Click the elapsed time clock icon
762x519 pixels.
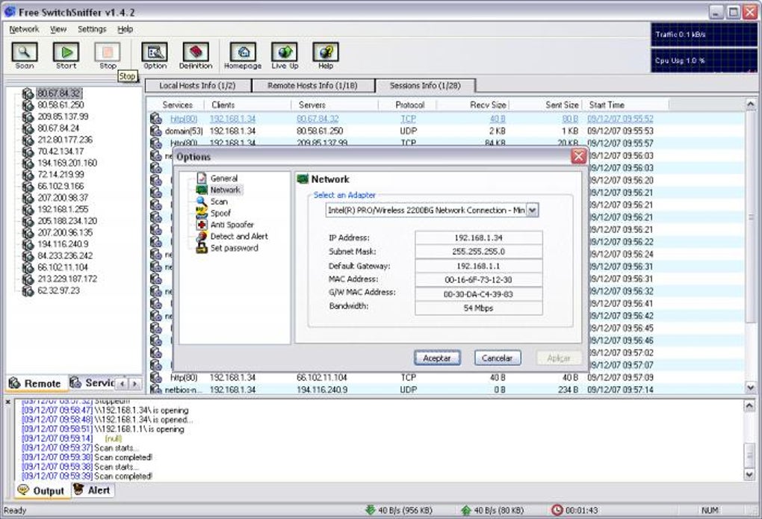pyautogui.click(x=557, y=510)
